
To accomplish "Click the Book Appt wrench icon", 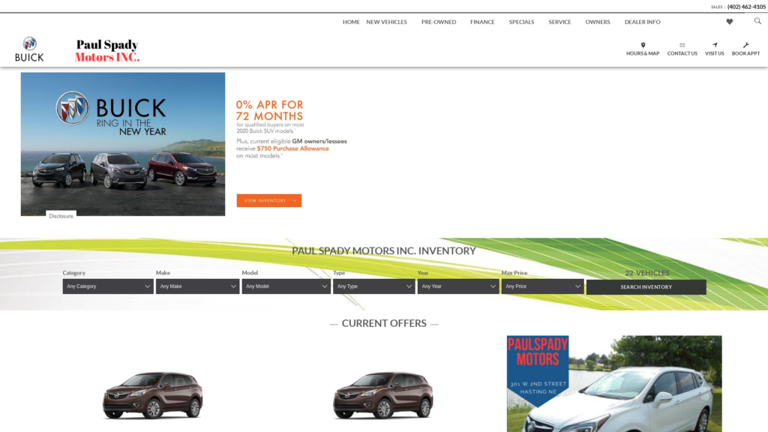I will point(745,45).
